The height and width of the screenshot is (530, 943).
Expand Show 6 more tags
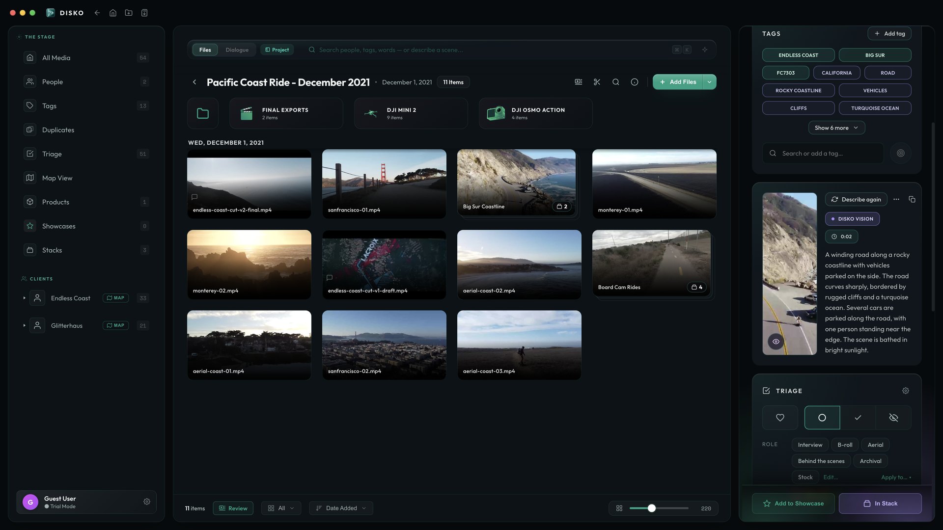click(x=836, y=128)
